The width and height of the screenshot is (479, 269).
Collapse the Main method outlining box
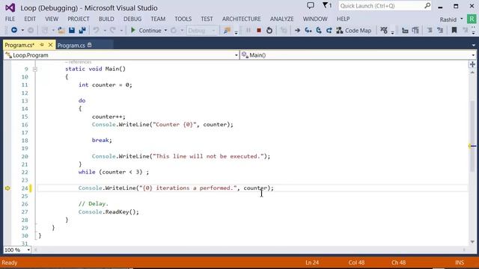35,69
